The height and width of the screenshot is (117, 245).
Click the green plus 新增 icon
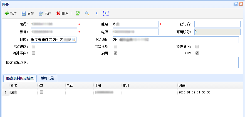coord(7,13)
